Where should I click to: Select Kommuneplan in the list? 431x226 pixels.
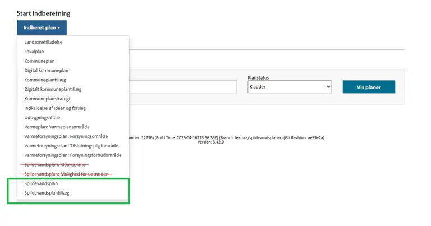39,61
